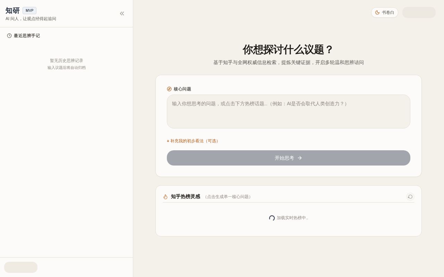Click the 开始思考 button
The height and width of the screenshot is (277, 444).
289,158
